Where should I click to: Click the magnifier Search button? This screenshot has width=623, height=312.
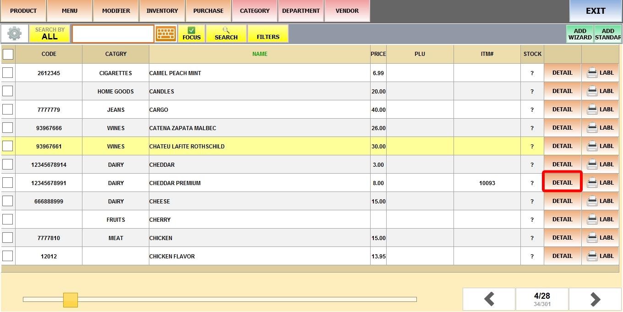(226, 34)
